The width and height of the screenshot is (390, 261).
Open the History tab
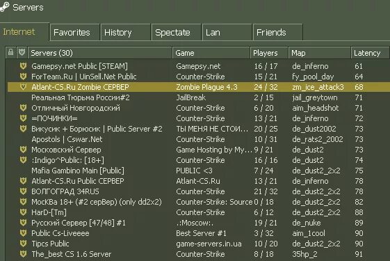click(126, 32)
